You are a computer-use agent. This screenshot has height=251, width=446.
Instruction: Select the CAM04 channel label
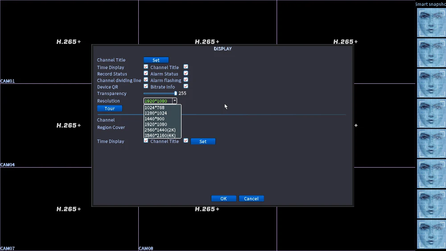(8, 165)
